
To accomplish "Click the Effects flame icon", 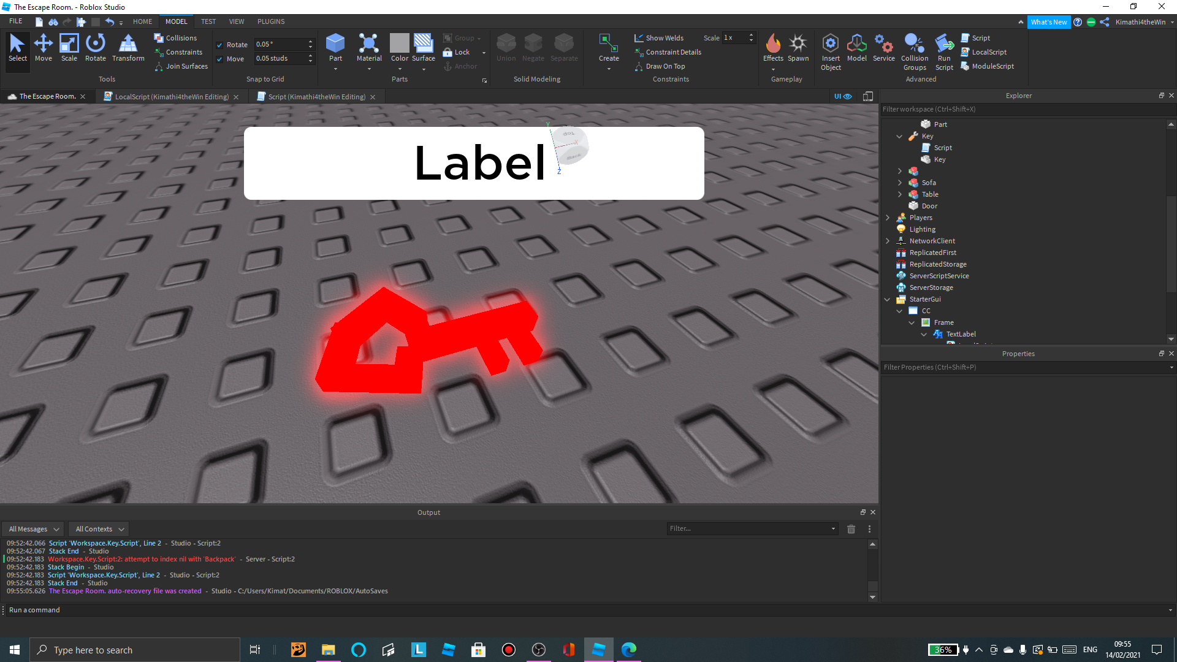I will coord(773,44).
